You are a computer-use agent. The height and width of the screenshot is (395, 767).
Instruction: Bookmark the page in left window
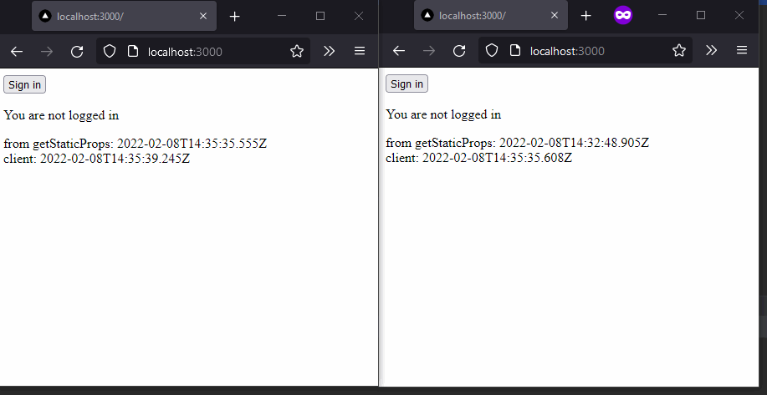(x=297, y=51)
